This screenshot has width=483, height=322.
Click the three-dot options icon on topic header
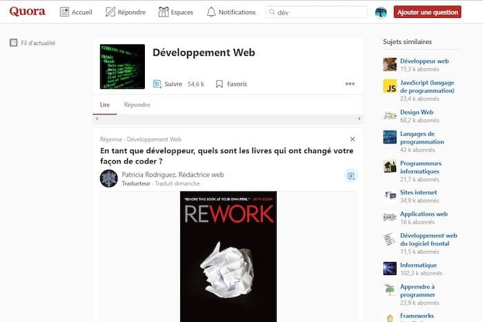(350, 84)
